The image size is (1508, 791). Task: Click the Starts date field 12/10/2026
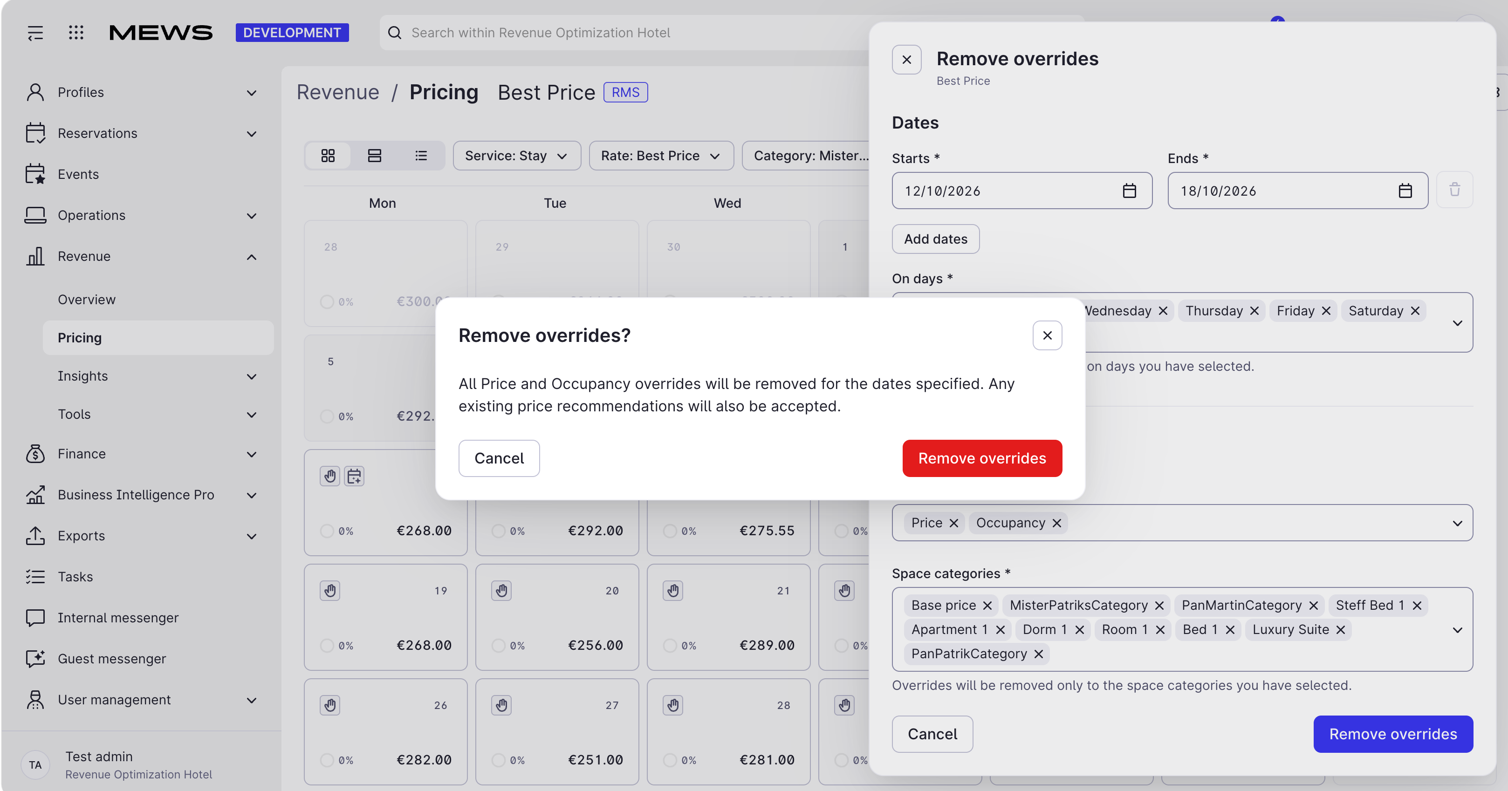click(1021, 191)
